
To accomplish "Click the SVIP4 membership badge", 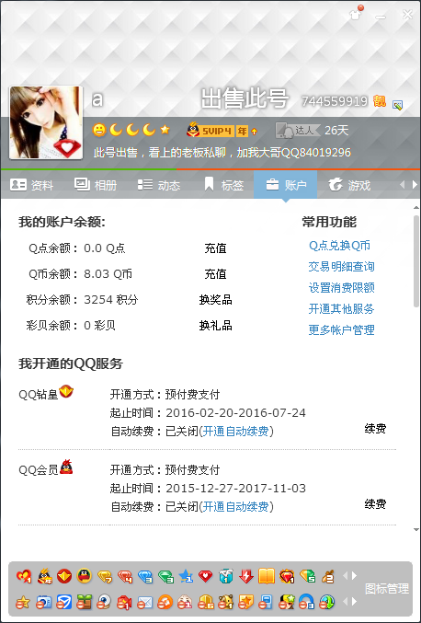I will pos(222,130).
